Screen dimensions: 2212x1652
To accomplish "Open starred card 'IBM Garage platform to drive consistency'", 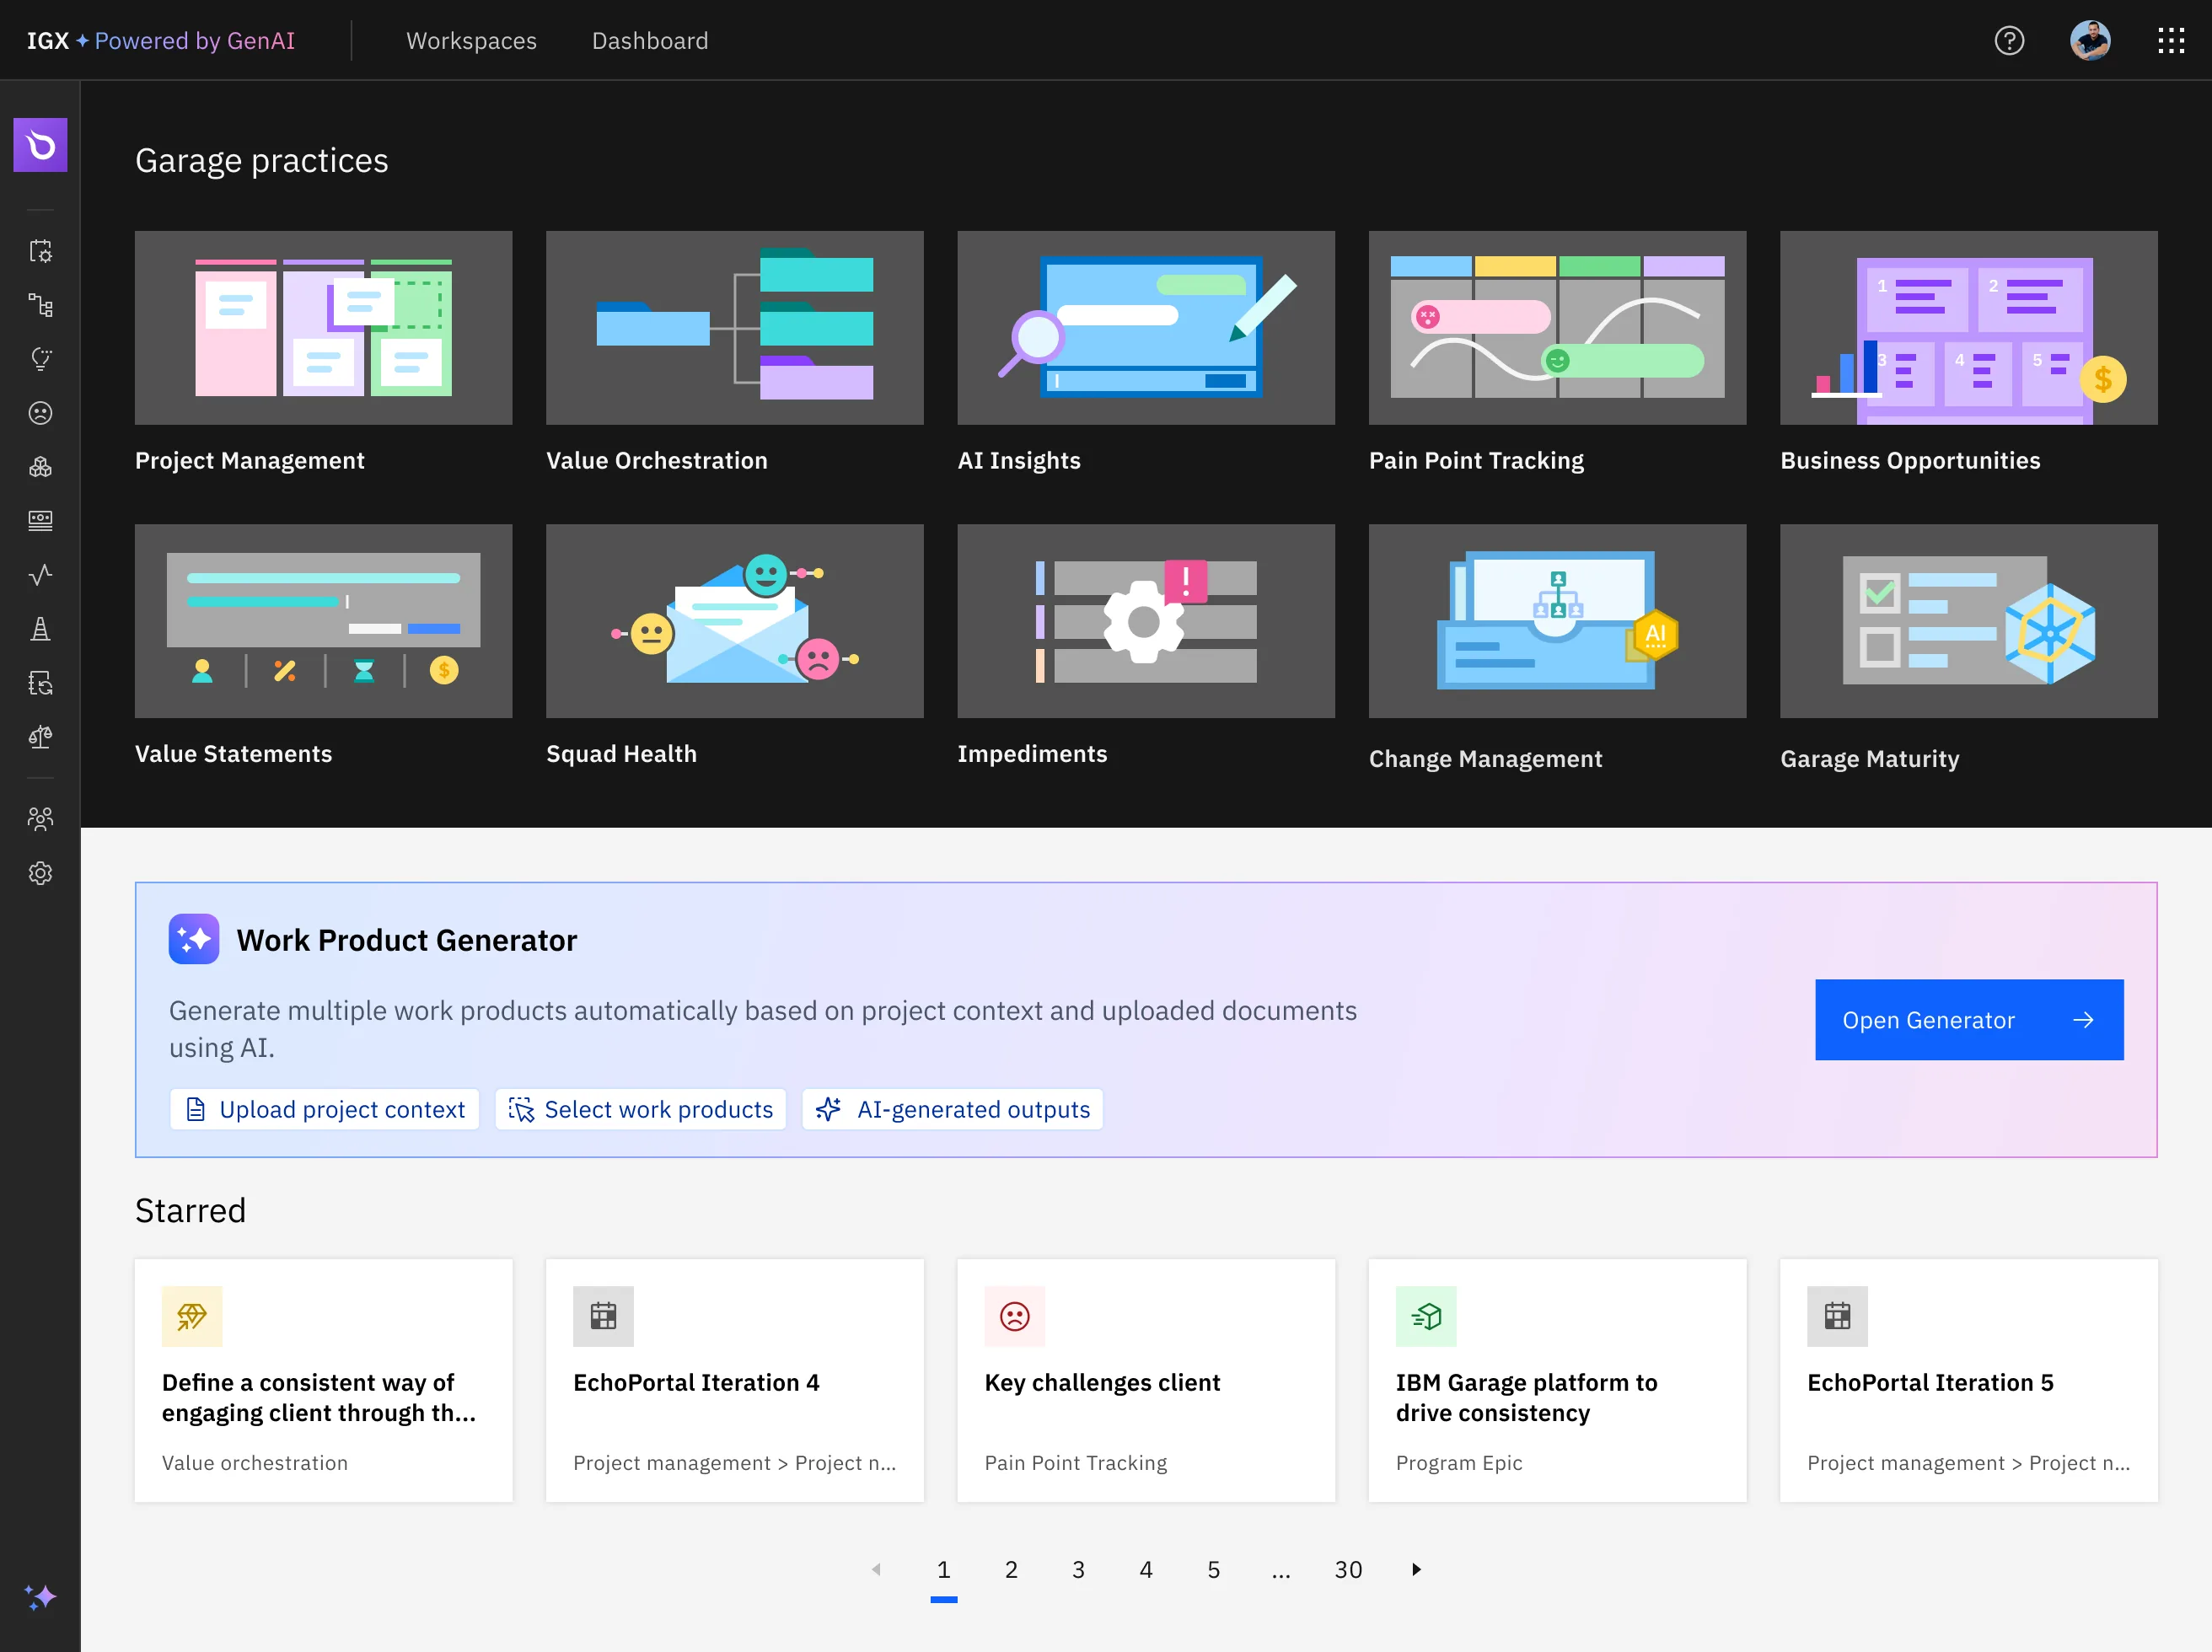I will click(x=1557, y=1380).
